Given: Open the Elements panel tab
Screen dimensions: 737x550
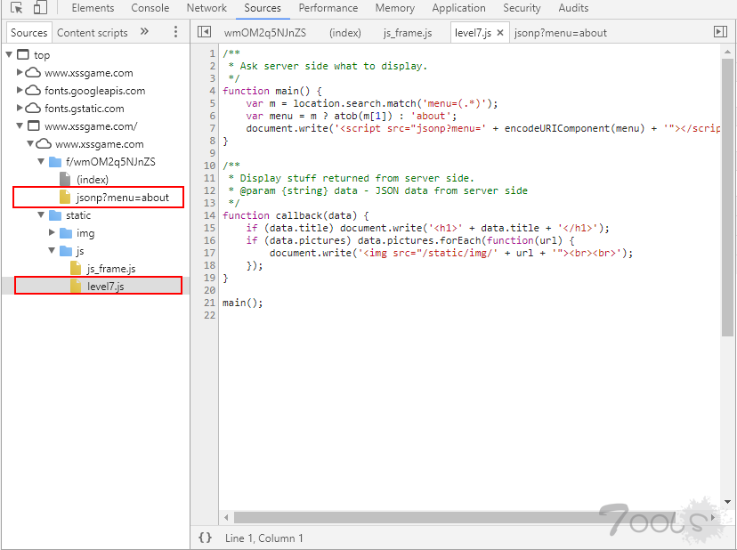Looking at the screenshot, I should coord(93,8).
